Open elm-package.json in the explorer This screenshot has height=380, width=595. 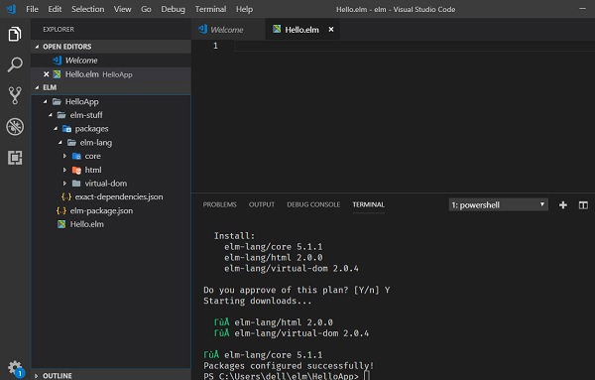(101, 210)
